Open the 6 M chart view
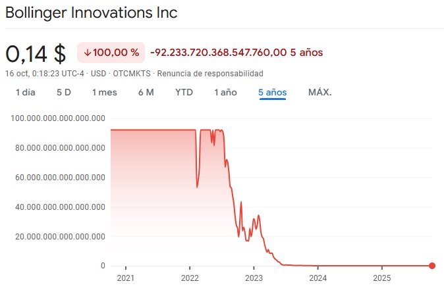The image size is (444, 298). (146, 92)
